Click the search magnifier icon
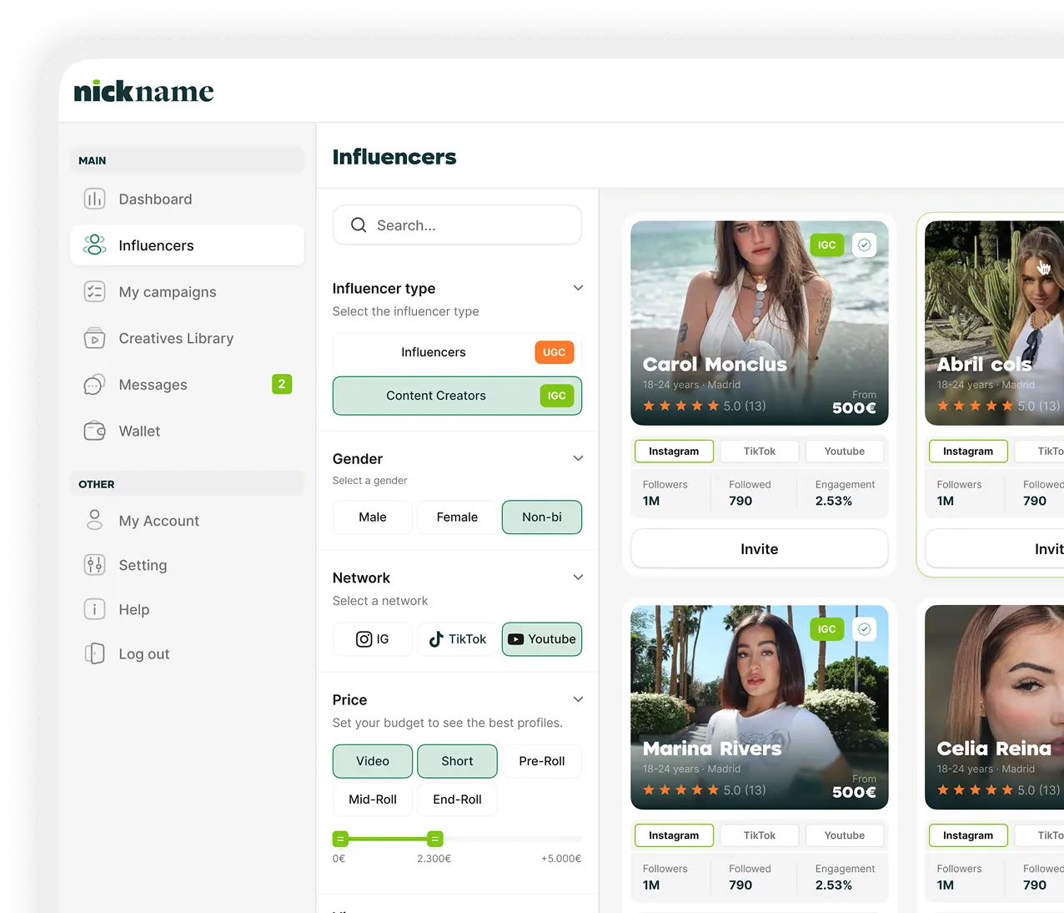This screenshot has width=1064, height=913. click(x=359, y=225)
